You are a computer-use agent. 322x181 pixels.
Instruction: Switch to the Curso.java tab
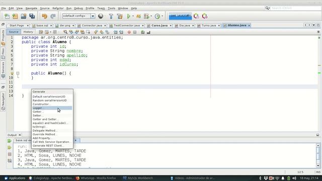click(159, 26)
